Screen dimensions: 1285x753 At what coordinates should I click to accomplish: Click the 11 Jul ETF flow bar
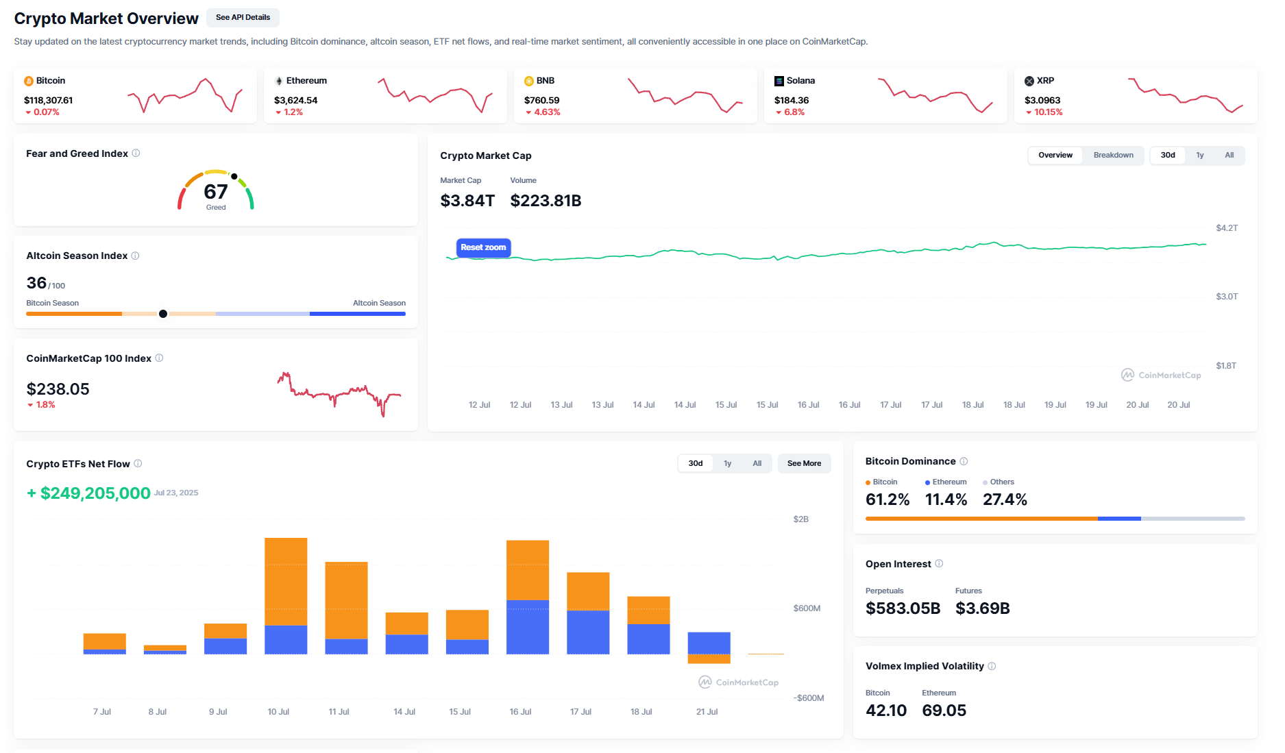pos(346,608)
